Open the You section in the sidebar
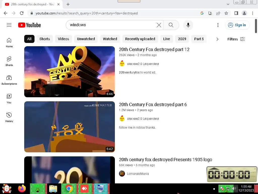Viewport: 258px width, 194px height. click(9, 99)
